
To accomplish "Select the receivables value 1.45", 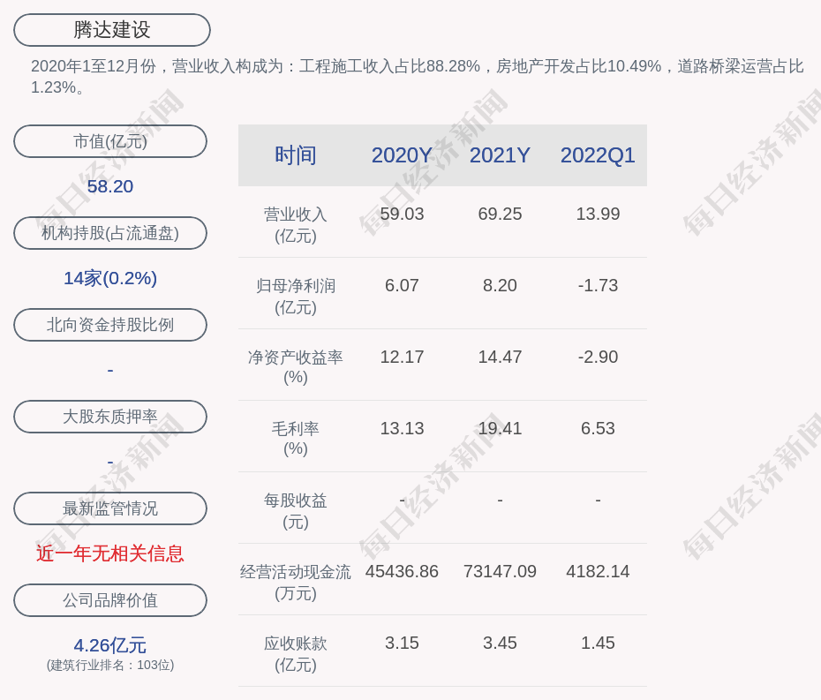I will tap(598, 643).
